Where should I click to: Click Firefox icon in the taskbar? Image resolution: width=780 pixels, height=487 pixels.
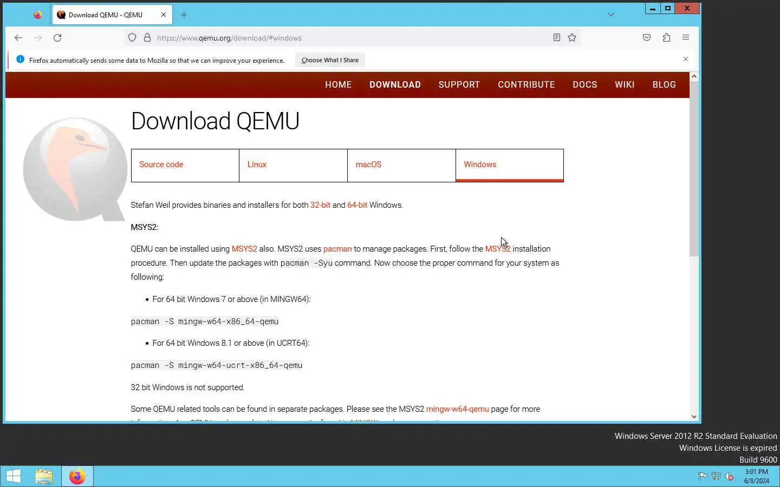(77, 476)
